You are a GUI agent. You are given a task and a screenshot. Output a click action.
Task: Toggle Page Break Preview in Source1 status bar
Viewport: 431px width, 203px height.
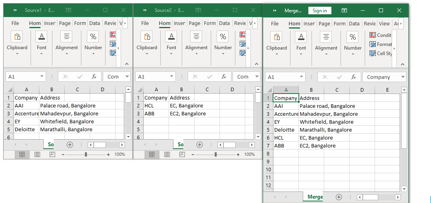[x=52, y=154]
